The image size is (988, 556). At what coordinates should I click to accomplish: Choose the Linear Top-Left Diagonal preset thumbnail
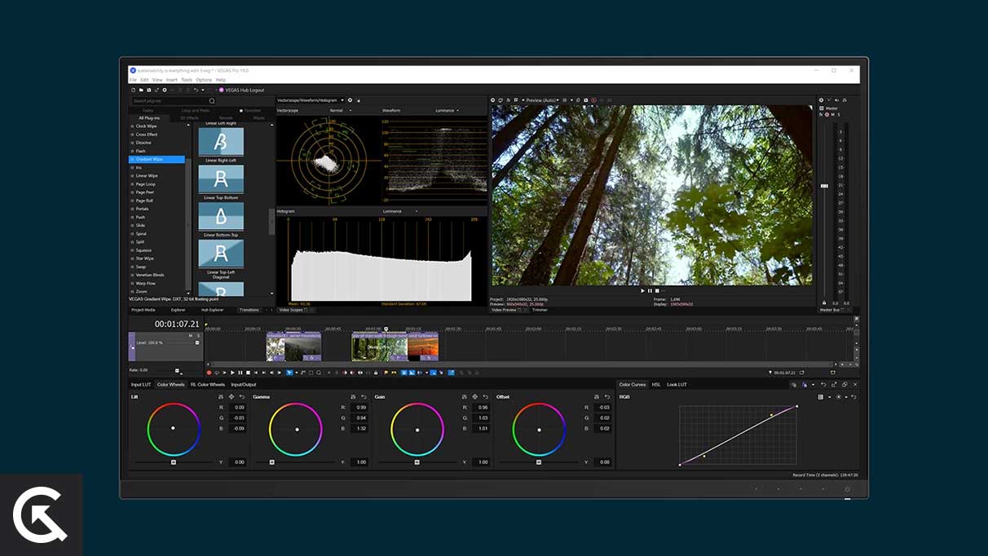[x=221, y=254]
